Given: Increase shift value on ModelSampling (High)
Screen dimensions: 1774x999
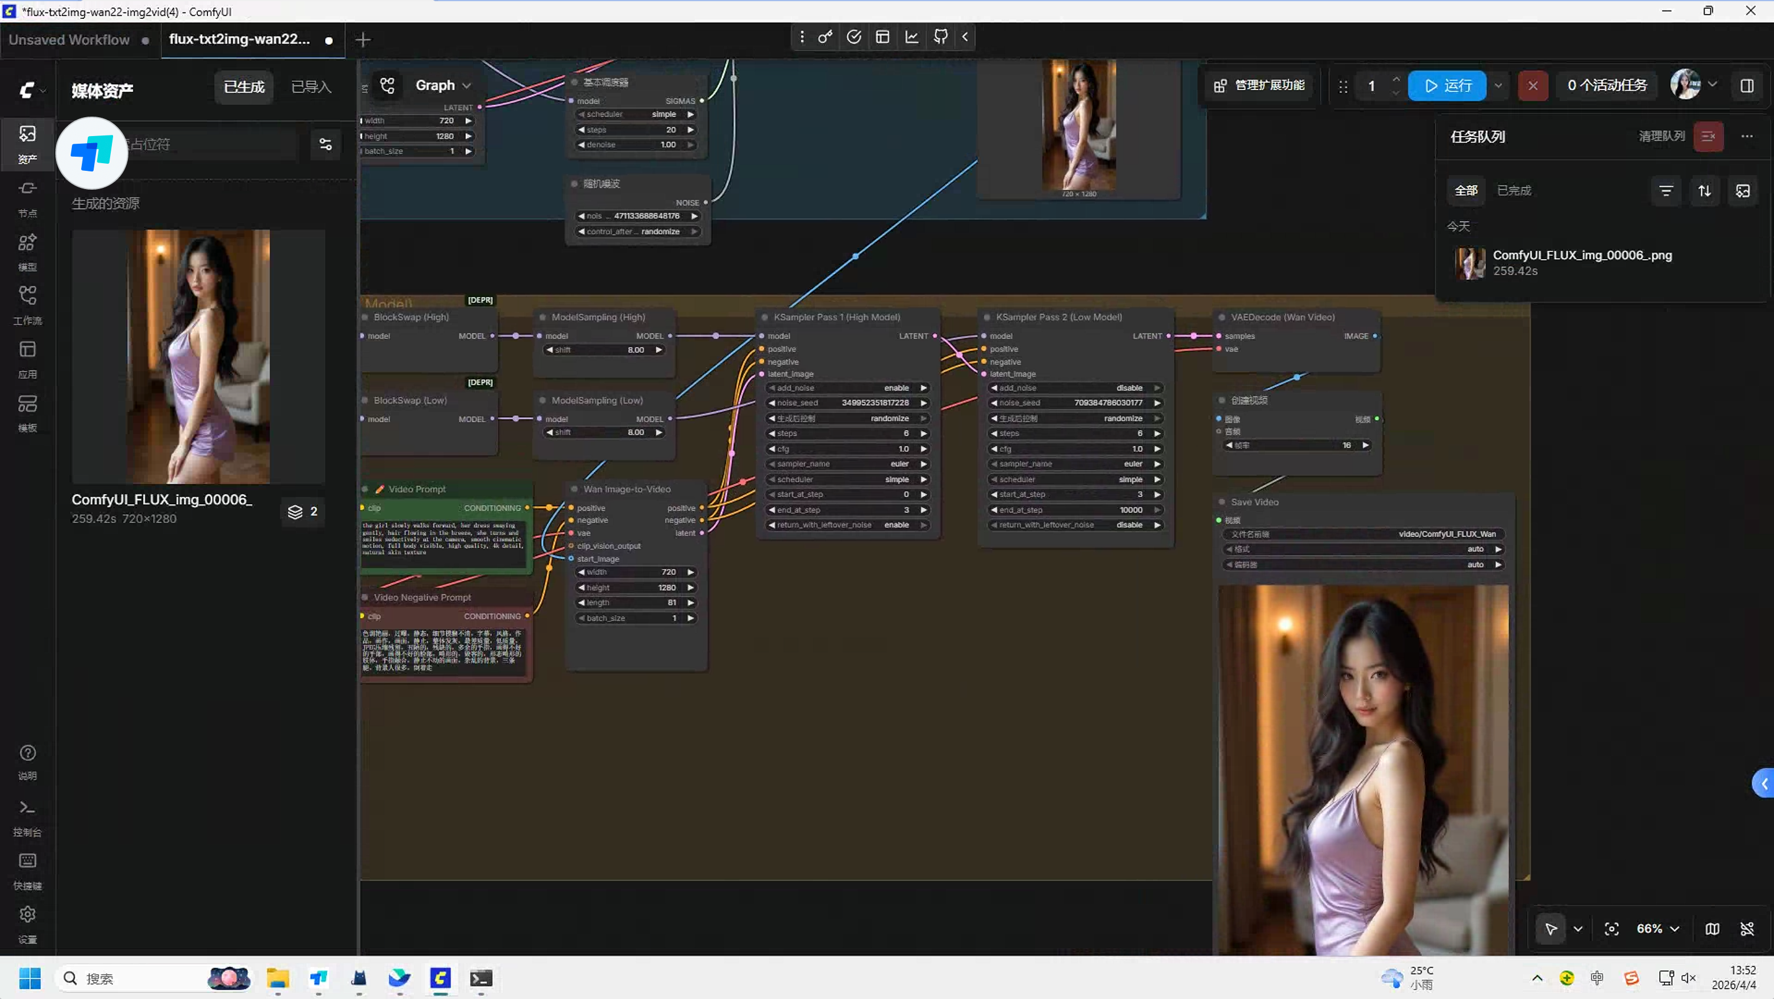Looking at the screenshot, I should tap(659, 350).
